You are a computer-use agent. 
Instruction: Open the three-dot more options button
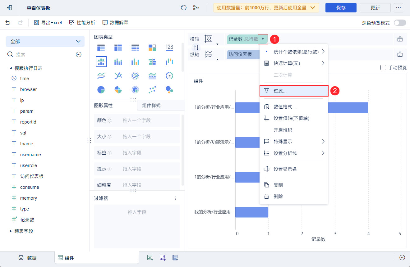coord(398,8)
